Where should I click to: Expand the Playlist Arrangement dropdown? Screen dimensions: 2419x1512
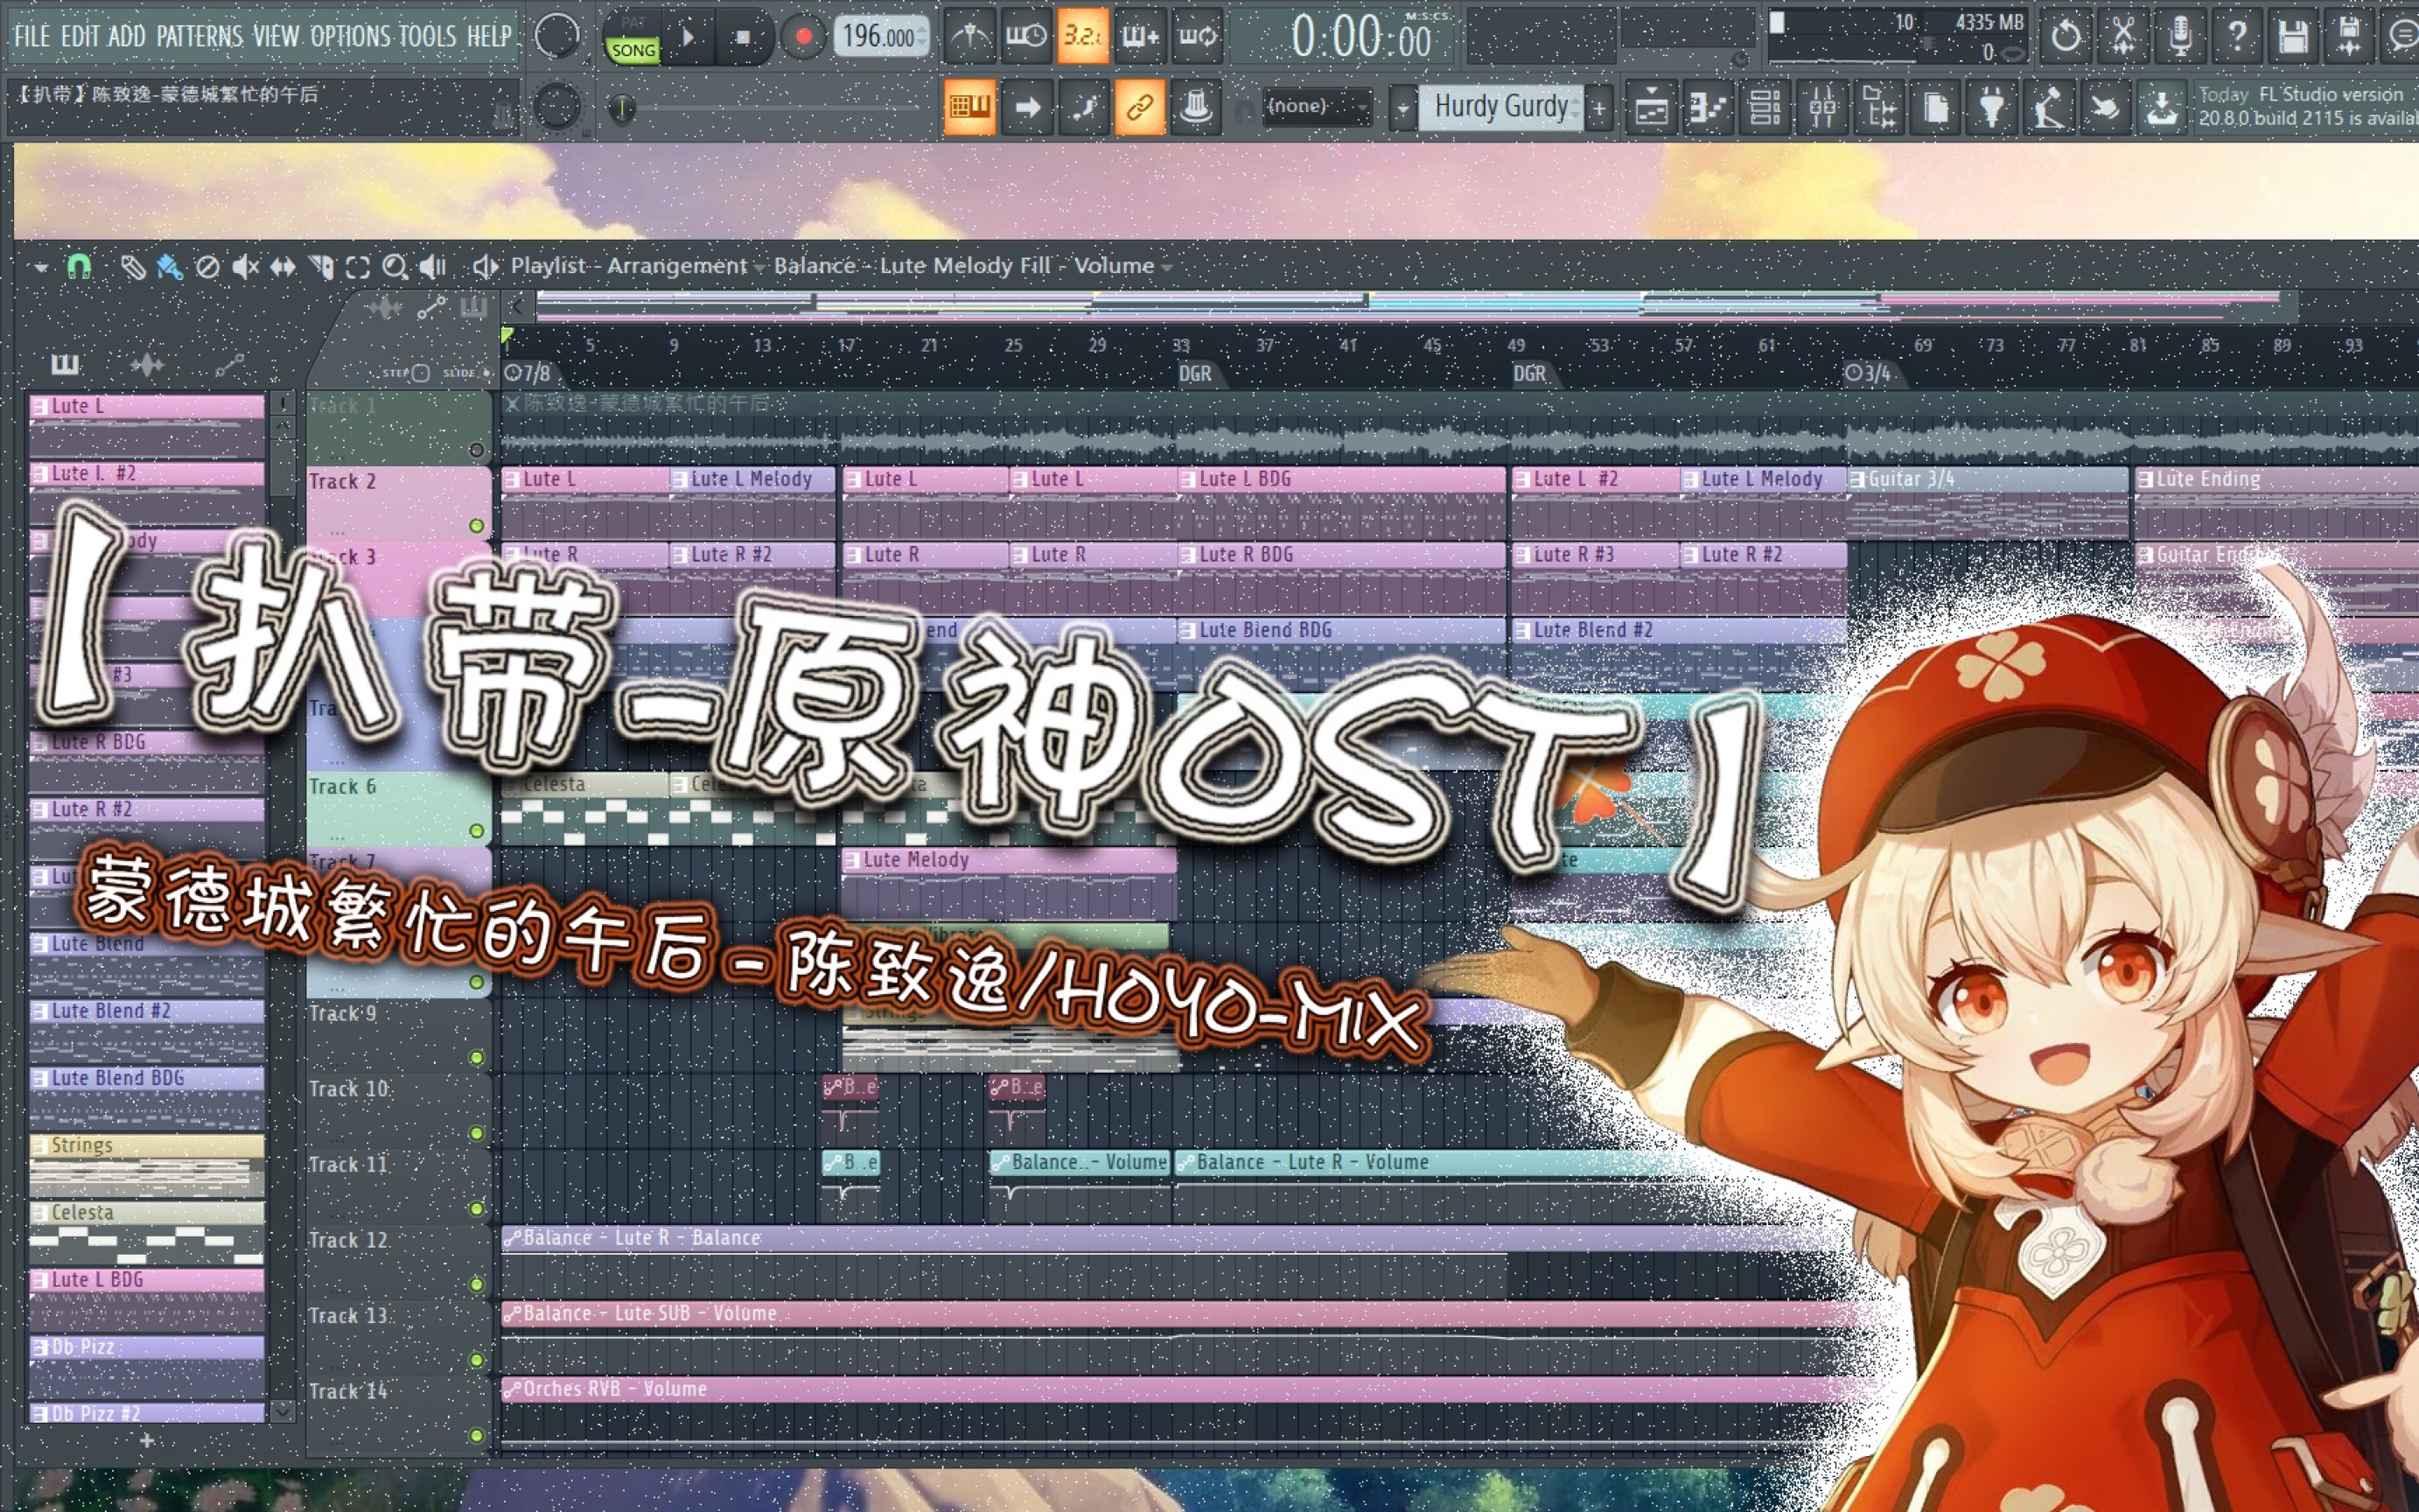click(759, 266)
